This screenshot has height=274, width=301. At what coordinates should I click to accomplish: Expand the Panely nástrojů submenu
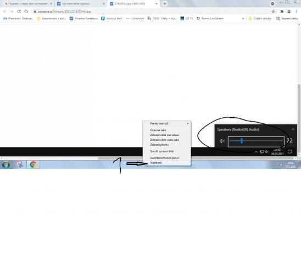[166, 123]
